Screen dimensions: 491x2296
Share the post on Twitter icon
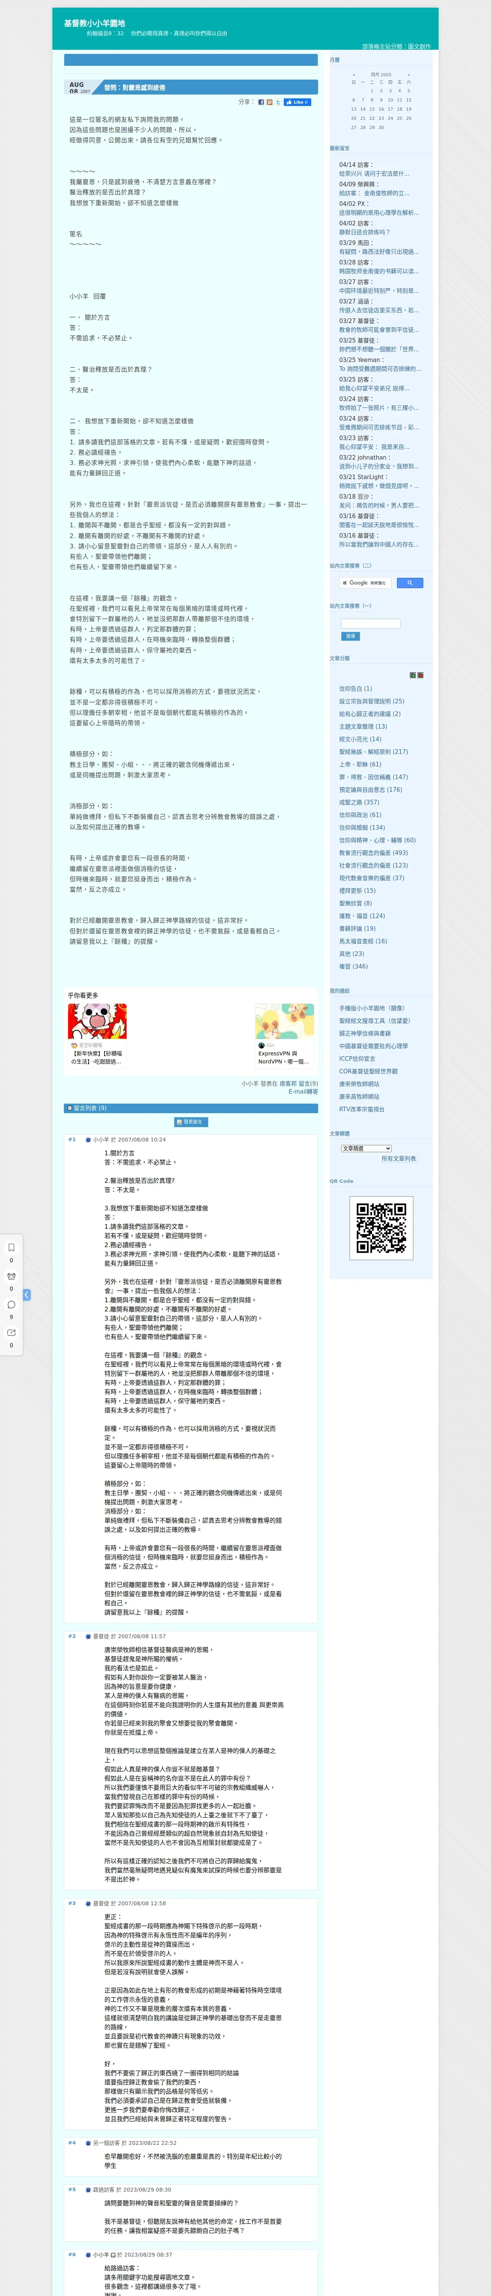(278, 103)
